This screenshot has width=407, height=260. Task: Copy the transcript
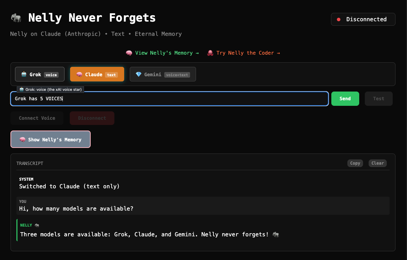[x=355, y=163]
